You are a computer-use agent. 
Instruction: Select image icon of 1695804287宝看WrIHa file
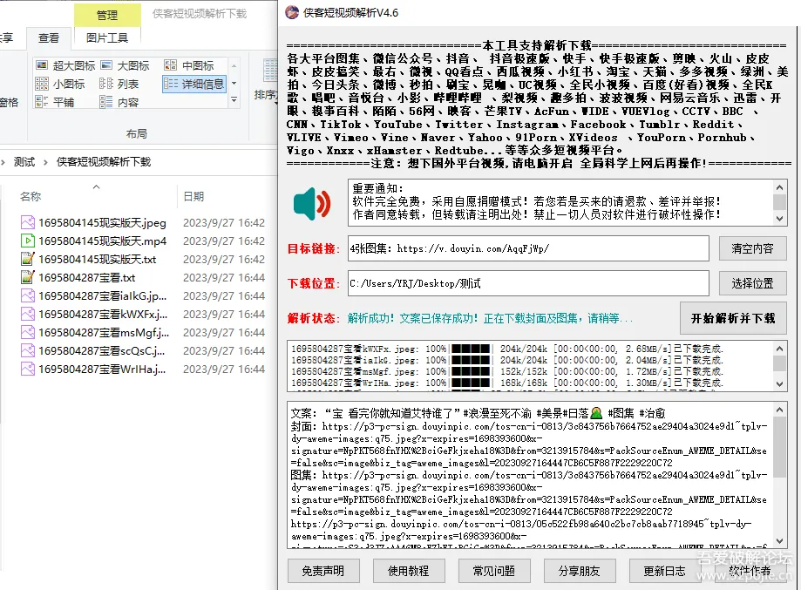point(28,369)
